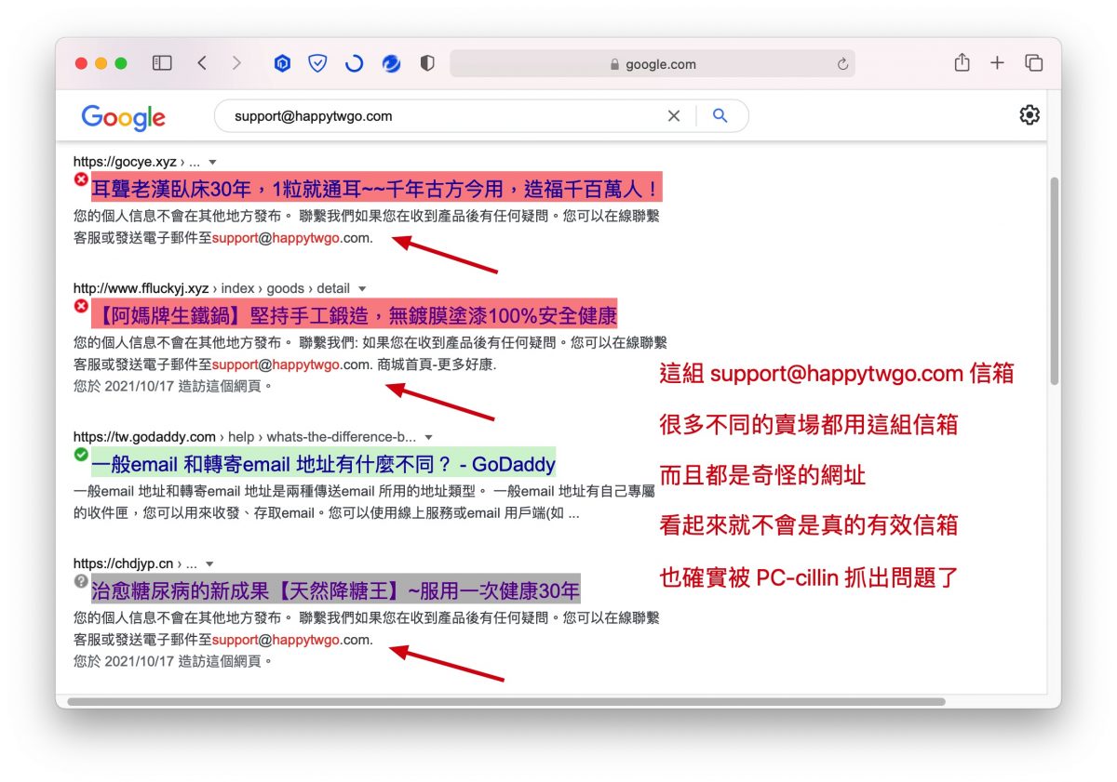
Task: Click the vertical page scrollbar
Action: [1054, 281]
